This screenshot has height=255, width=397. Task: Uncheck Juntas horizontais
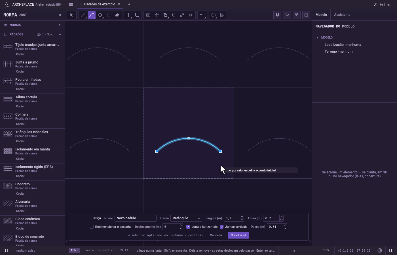188,227
